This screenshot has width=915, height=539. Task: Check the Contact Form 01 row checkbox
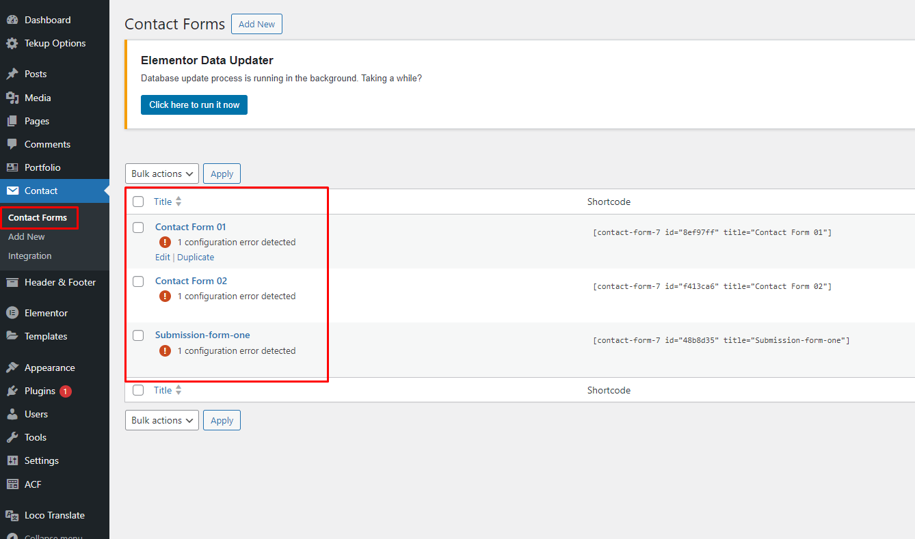[x=138, y=227]
